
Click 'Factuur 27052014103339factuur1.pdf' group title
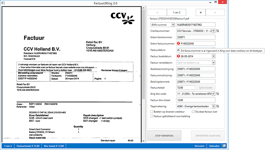169,19
